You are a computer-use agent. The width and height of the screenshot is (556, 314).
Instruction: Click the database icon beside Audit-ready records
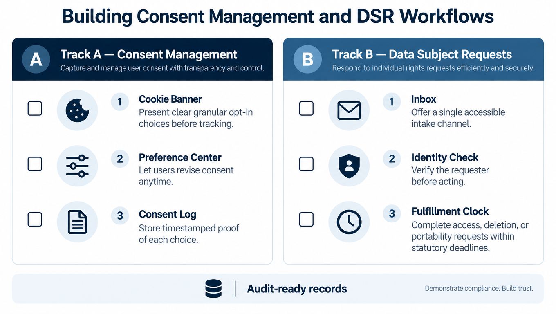(213, 289)
